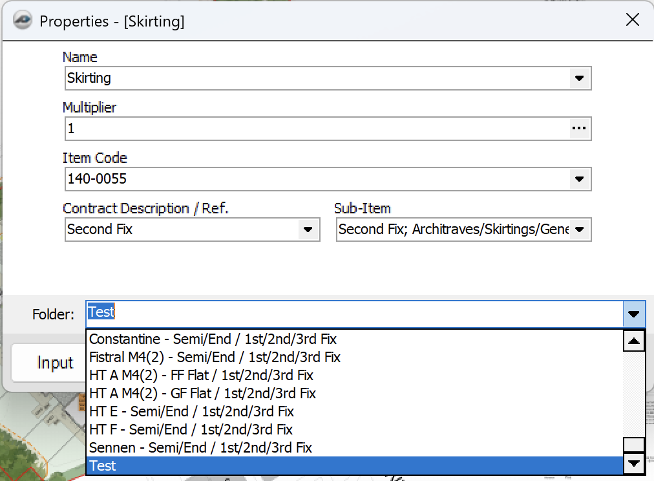Select HT A M4(2) - FF Flat
The height and width of the screenshot is (481, 654).
coord(201,375)
